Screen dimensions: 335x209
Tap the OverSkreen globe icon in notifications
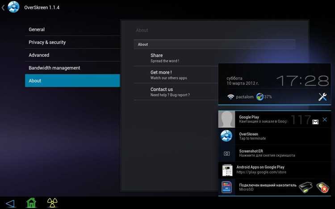click(x=226, y=136)
